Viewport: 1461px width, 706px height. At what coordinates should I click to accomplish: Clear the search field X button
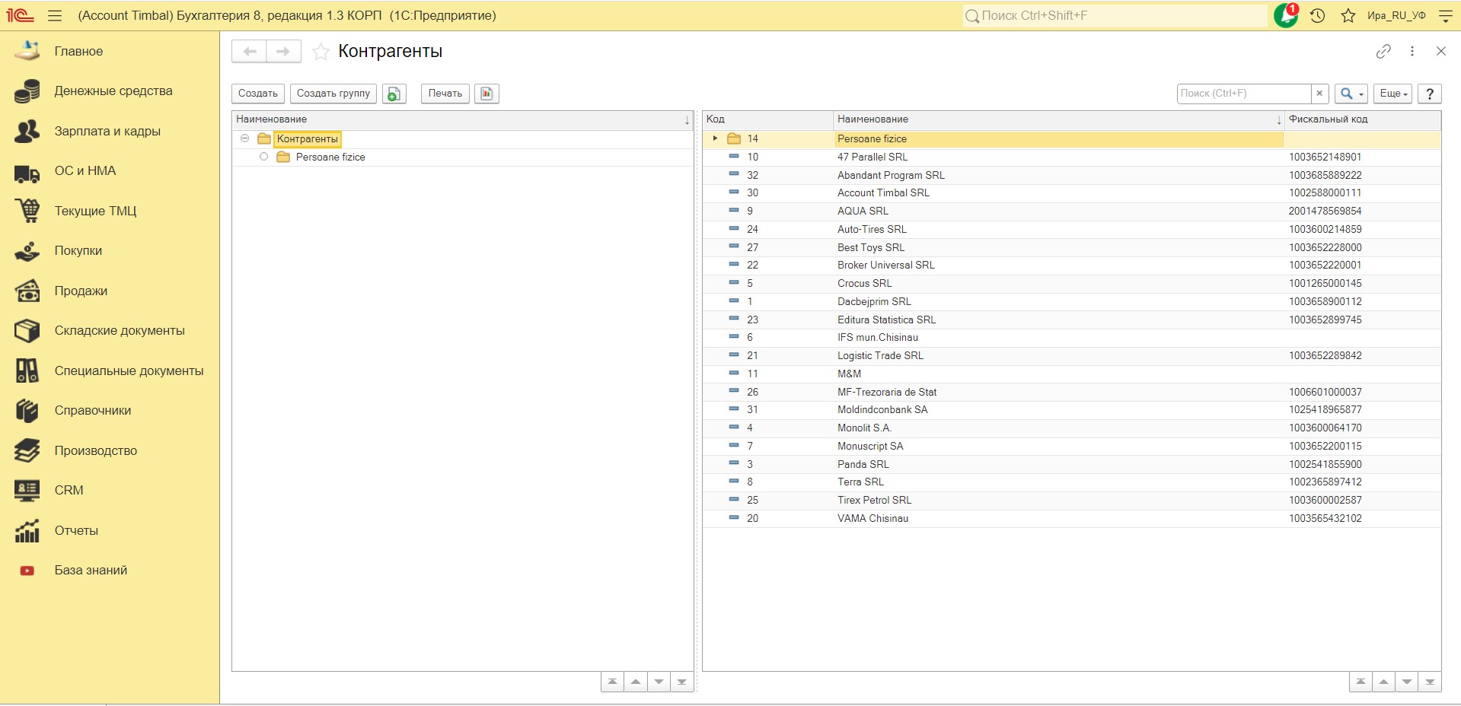tap(1319, 94)
